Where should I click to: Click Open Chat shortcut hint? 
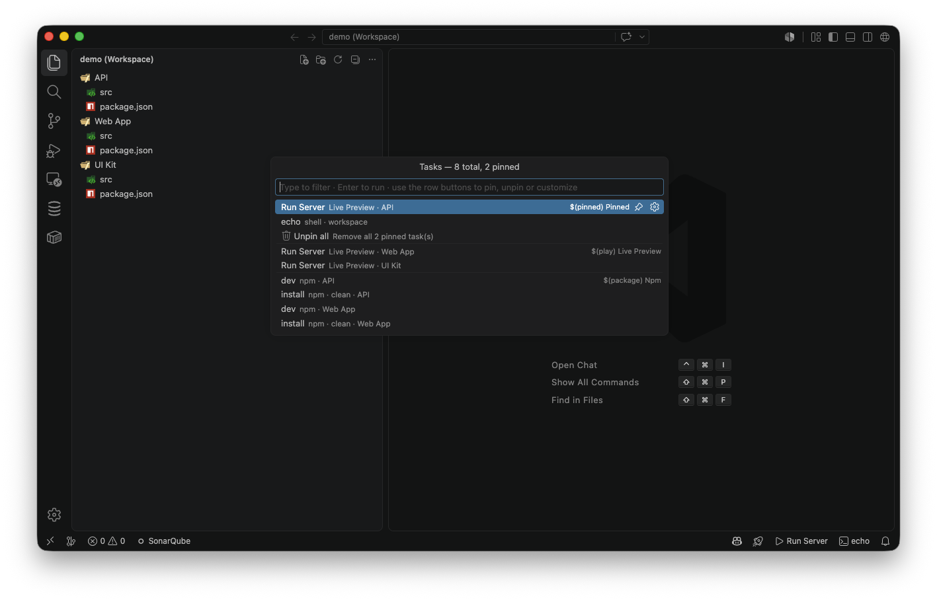click(x=574, y=365)
